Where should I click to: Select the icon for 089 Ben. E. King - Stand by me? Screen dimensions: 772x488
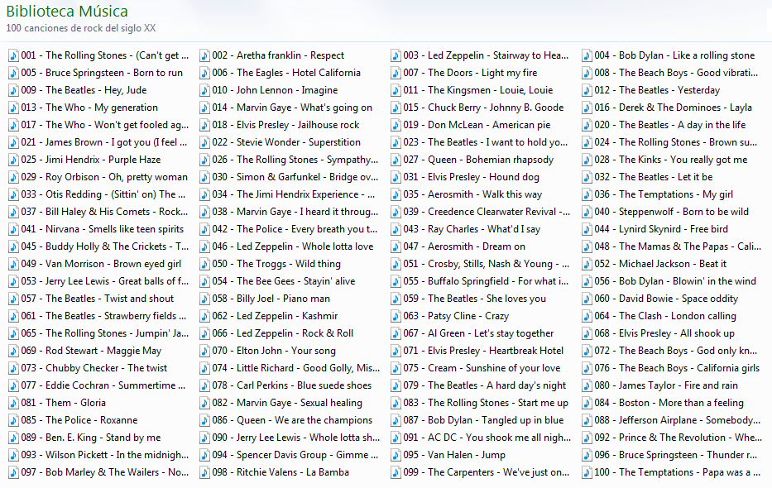(x=14, y=438)
